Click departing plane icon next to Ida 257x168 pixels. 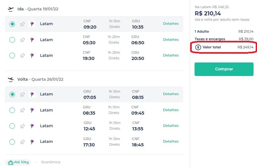click(x=11, y=9)
